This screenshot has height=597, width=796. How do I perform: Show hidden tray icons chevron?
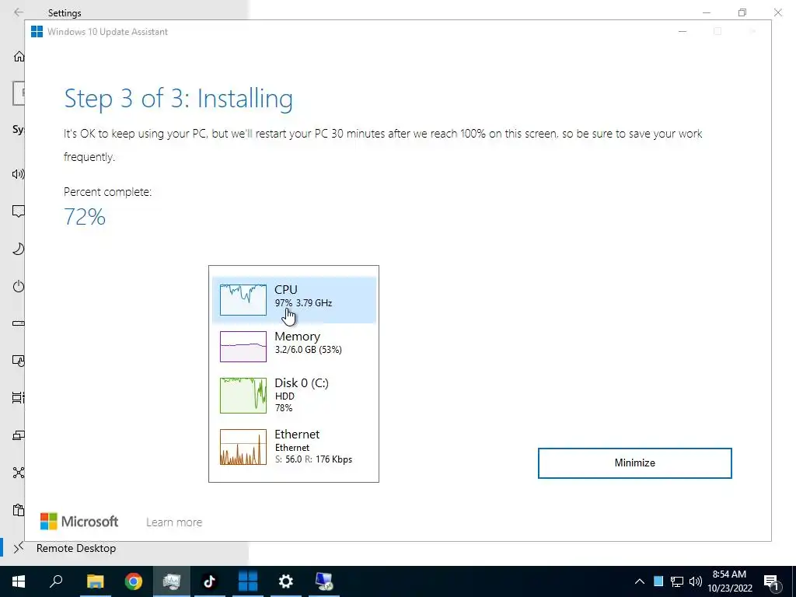[640, 581]
